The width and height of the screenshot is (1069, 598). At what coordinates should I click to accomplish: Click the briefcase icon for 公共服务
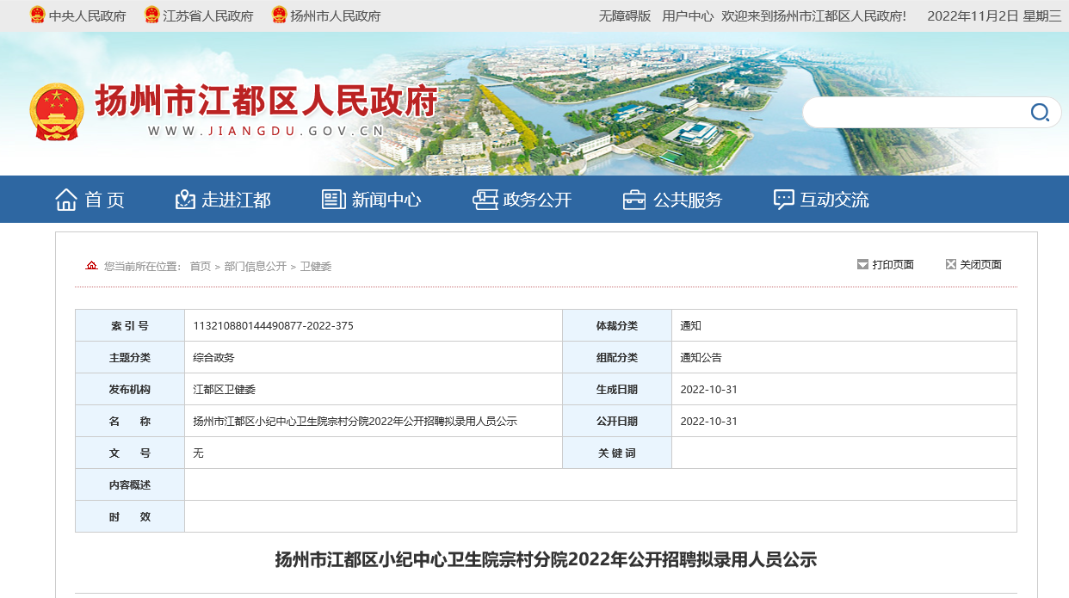pos(634,200)
